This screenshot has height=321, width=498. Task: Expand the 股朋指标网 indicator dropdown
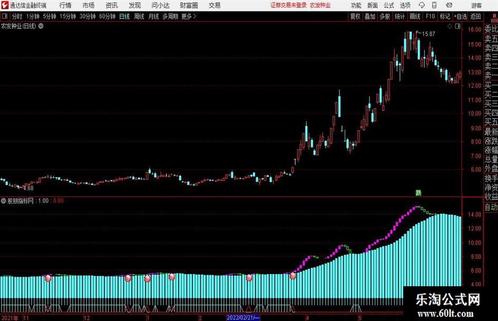(x=4, y=201)
